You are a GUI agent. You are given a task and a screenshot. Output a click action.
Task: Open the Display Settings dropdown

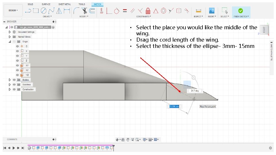pyautogui.click(x=145, y=140)
